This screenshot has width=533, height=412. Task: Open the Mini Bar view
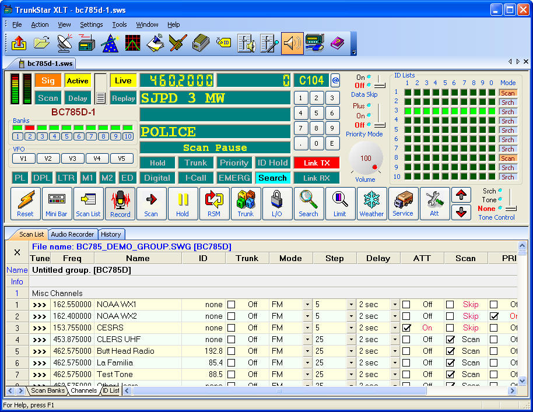pyautogui.click(x=57, y=204)
